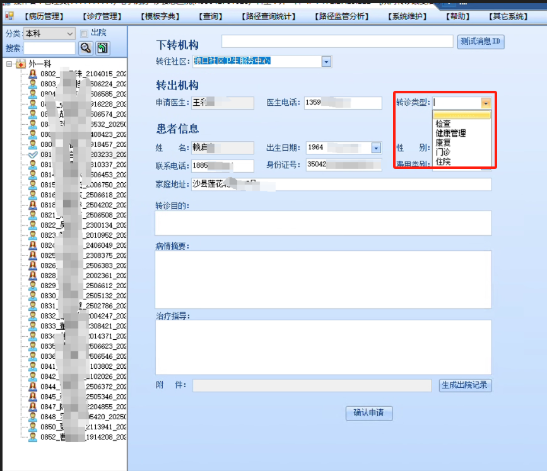Click the 转诊类型 dropdown arrow
Image resolution: width=547 pixels, height=471 pixels.
[486, 103]
